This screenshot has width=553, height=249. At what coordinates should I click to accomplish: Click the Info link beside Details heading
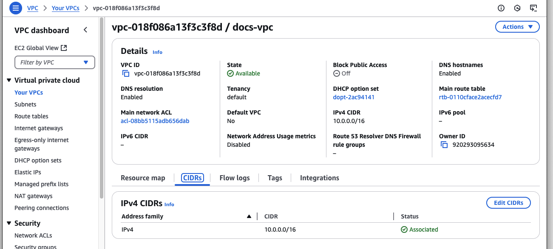coord(157,52)
